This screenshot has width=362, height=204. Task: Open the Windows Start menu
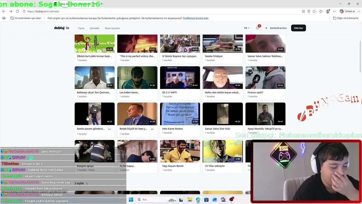tap(131, 199)
